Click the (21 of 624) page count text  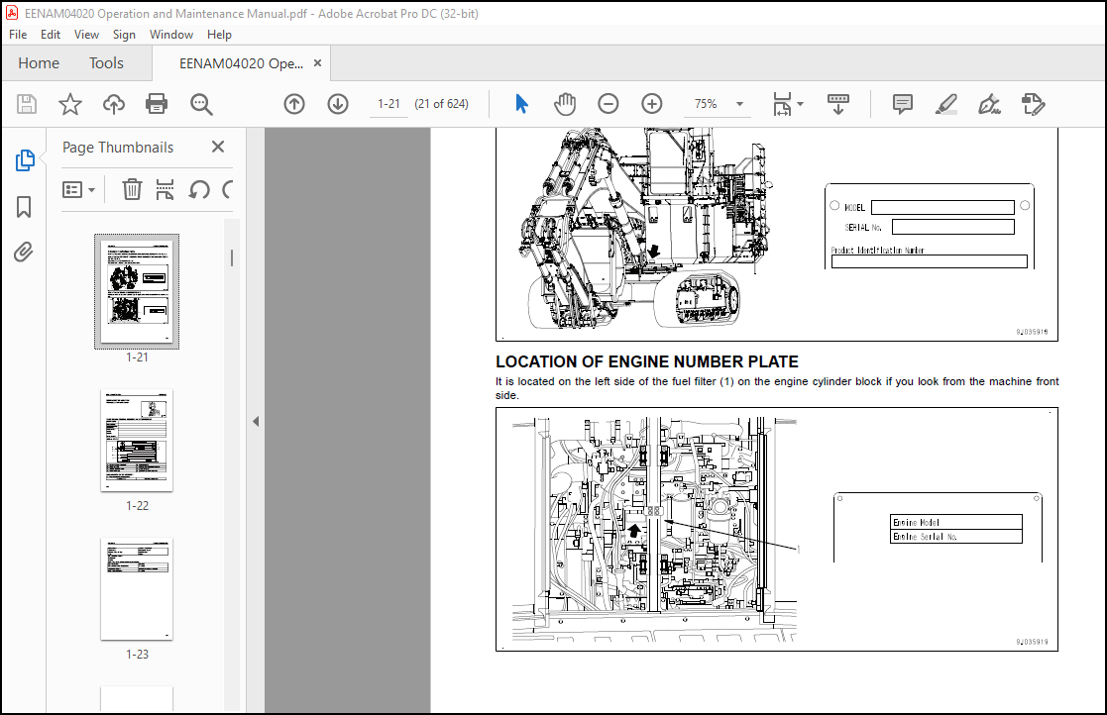coord(441,104)
